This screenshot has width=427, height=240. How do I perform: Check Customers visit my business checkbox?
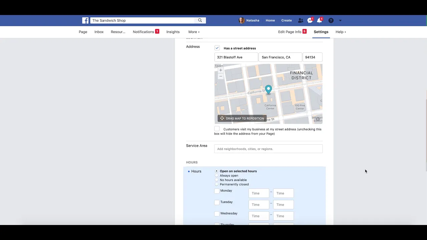pos(217,129)
